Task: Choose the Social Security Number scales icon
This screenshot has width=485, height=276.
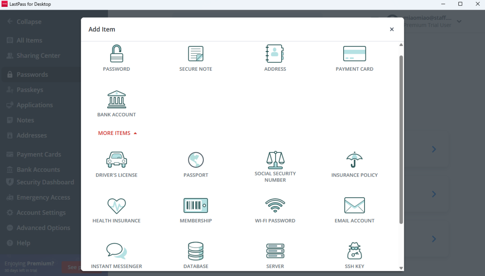Action: pyautogui.click(x=275, y=160)
